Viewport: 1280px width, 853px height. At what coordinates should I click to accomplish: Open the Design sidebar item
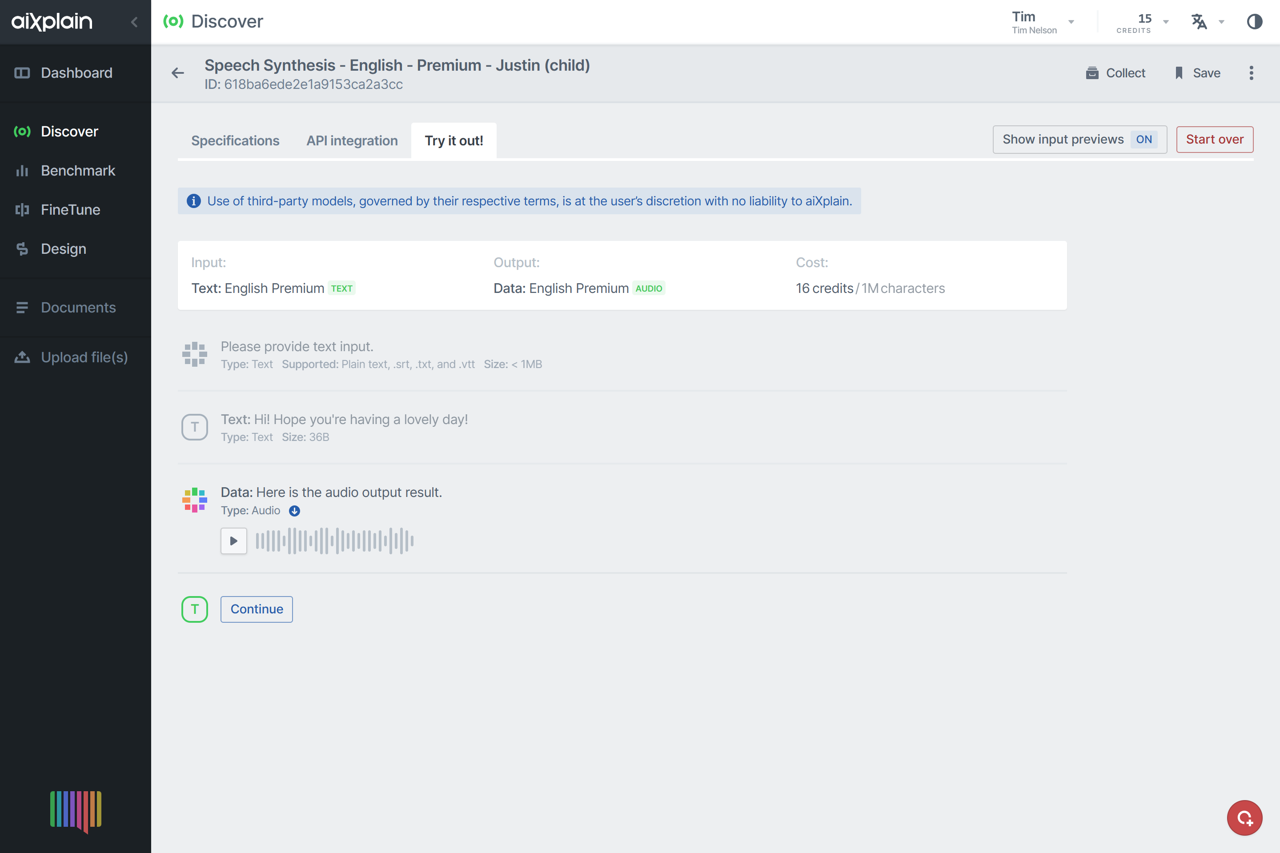(76, 248)
